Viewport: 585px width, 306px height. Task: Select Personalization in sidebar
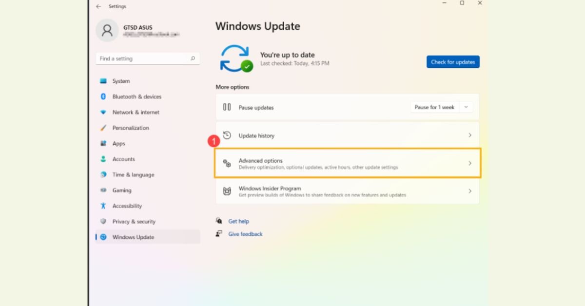point(148,128)
